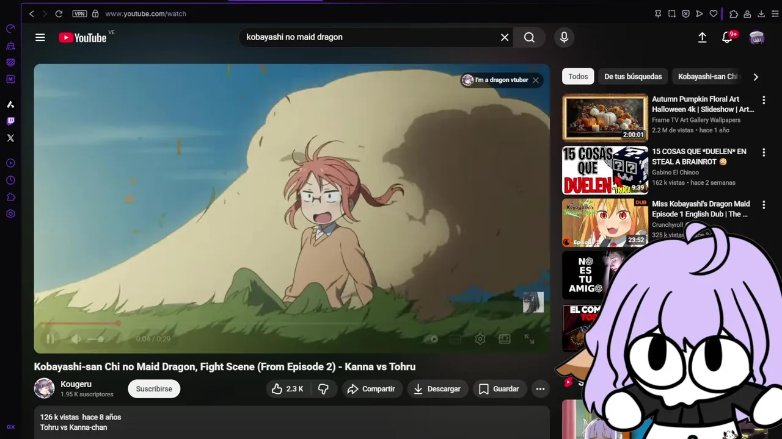Viewport: 782px width, 439px height.
Task: Open video player settings gear
Action: [480, 339]
